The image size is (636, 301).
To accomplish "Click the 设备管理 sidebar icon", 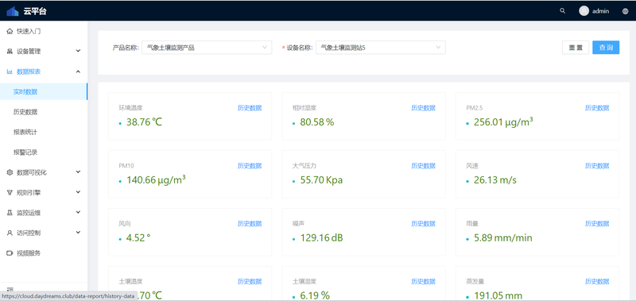I will [10, 52].
